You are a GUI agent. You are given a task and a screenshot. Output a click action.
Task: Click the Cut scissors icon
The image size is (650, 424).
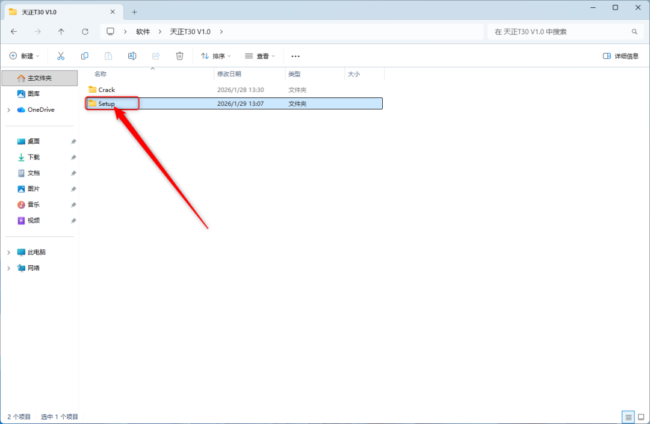point(61,56)
